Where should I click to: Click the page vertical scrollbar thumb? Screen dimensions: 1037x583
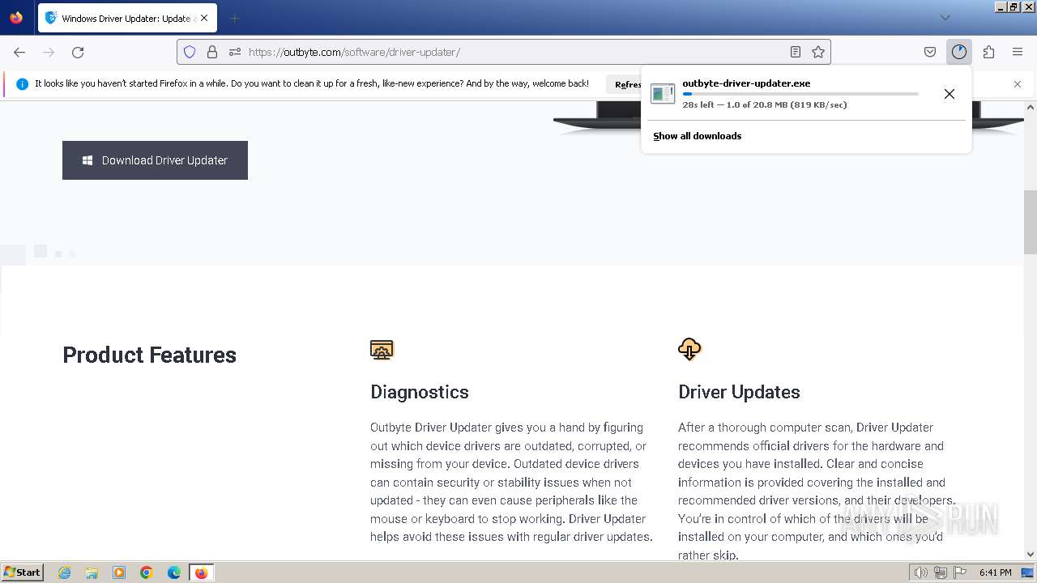pyautogui.click(x=1031, y=223)
